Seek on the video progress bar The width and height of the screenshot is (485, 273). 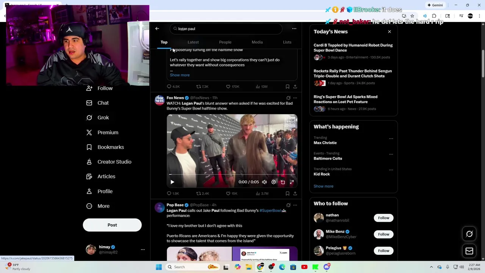tap(232, 175)
